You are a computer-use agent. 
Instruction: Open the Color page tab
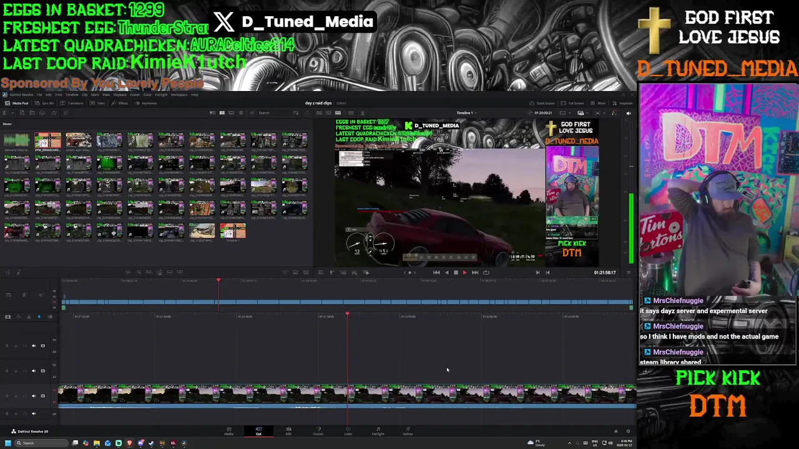(x=348, y=431)
